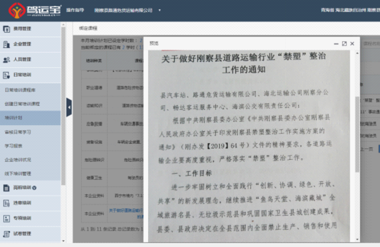Click the 健康卫生 table cell
The width and height of the screenshot is (380, 247).
pos(94,178)
